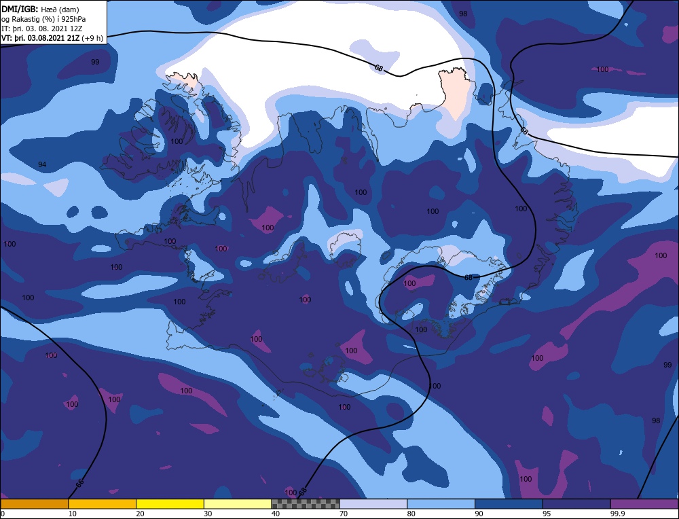Click the 'DMI/IGB: Hæð (dam)' title line
The image size is (679, 519).
(x=40, y=9)
